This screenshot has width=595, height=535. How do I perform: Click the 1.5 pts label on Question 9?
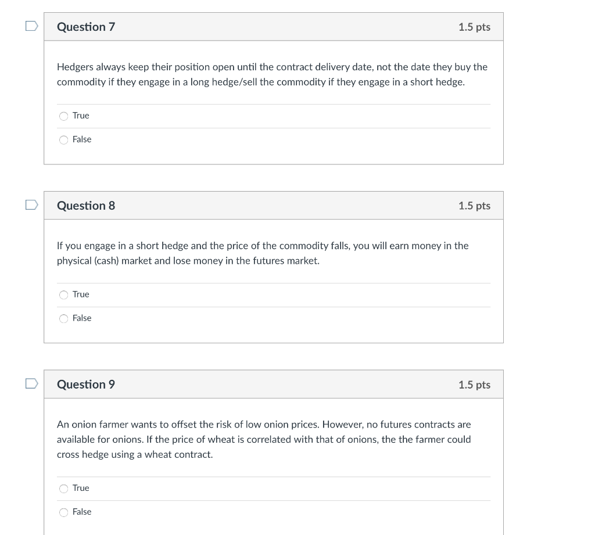click(475, 384)
